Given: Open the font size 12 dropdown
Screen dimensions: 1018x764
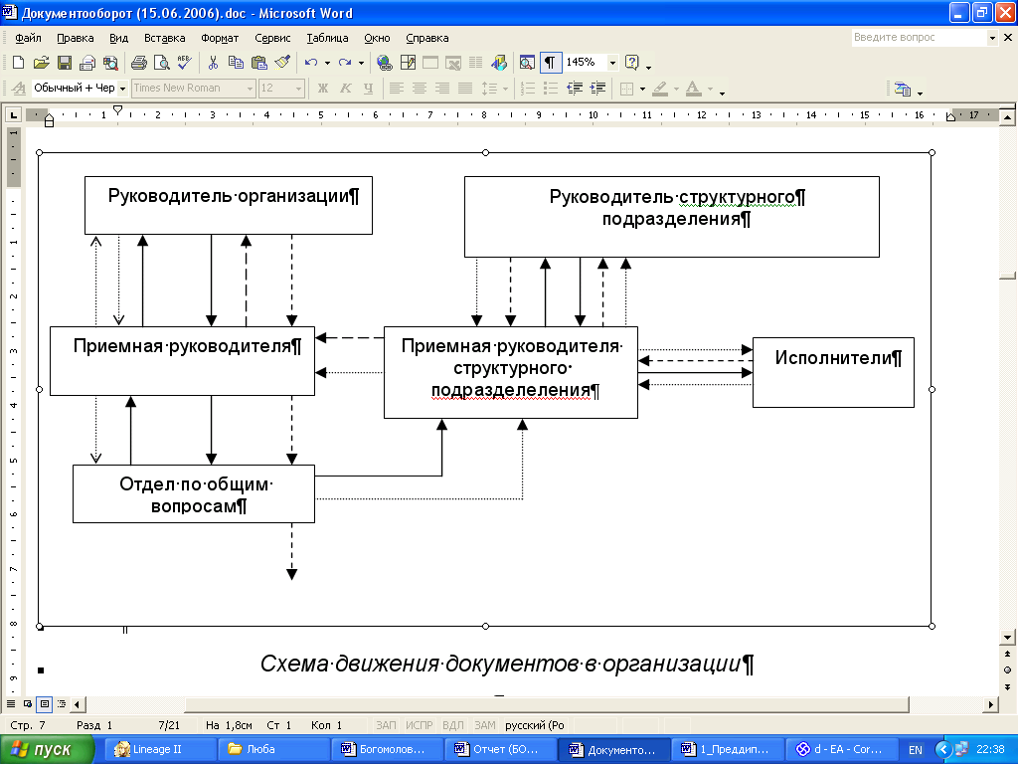Looking at the screenshot, I should tap(298, 89).
